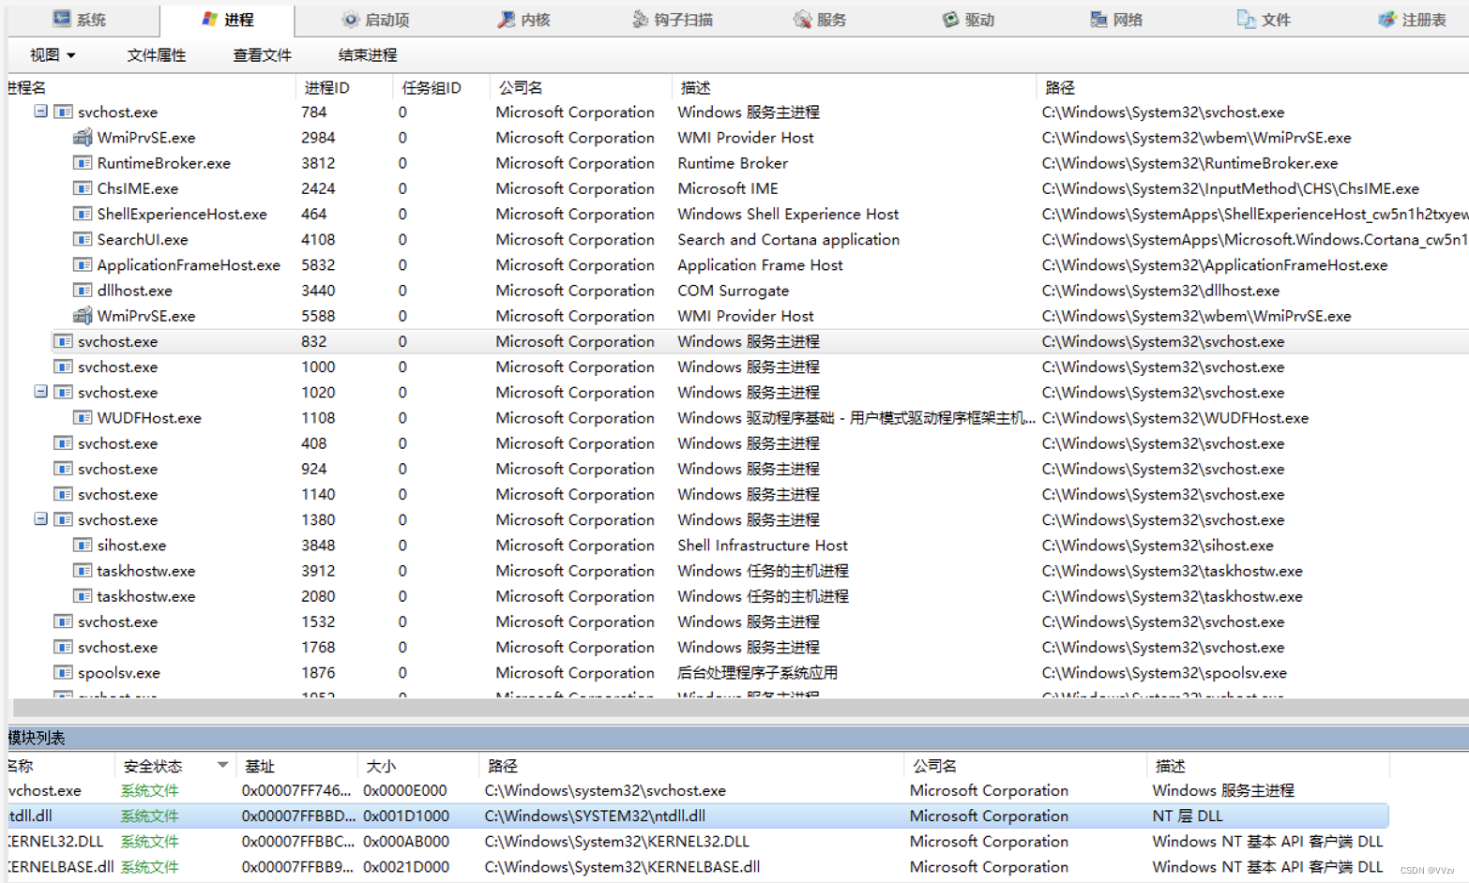Click the svchost.exe 1000 process icon
The width and height of the screenshot is (1469, 883).
click(x=63, y=367)
